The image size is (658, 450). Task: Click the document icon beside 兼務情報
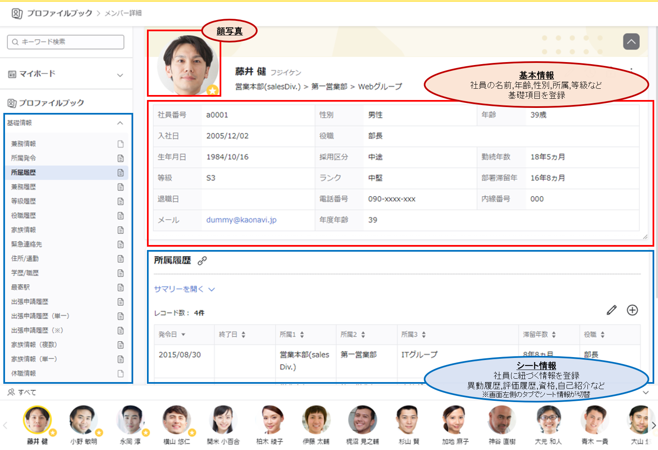tap(121, 144)
